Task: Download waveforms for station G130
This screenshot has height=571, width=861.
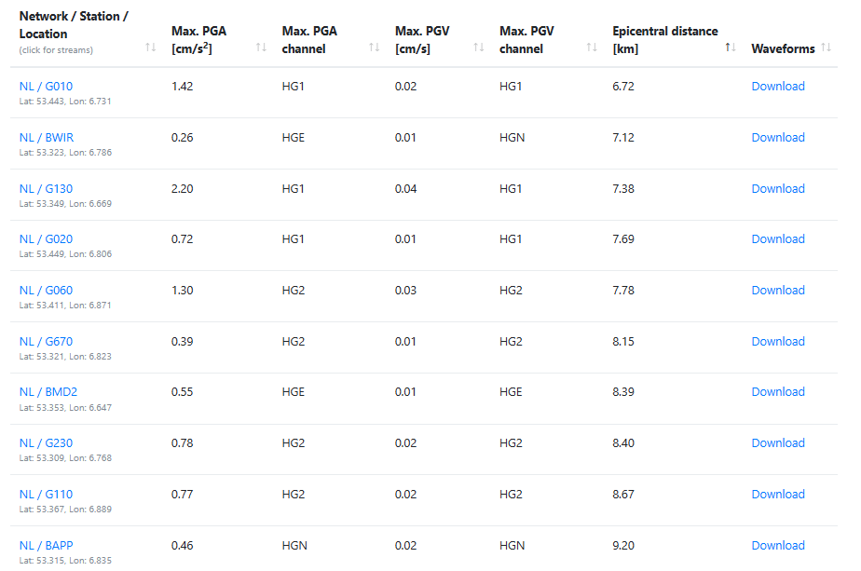Action: 778,188
